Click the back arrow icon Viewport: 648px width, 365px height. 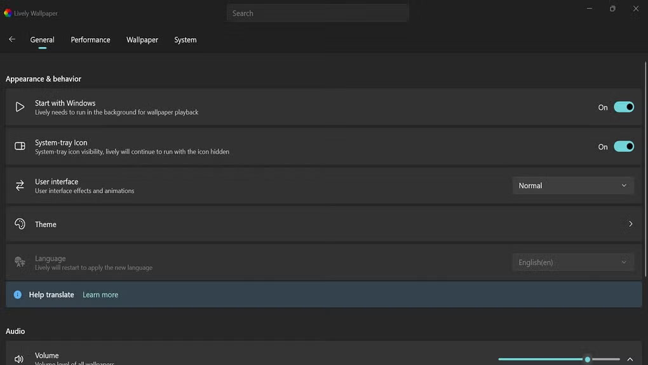click(11, 39)
